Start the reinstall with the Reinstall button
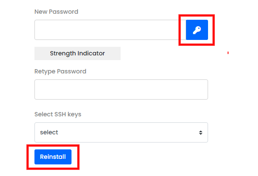Screen dimensions: 258x176 click(x=53, y=157)
